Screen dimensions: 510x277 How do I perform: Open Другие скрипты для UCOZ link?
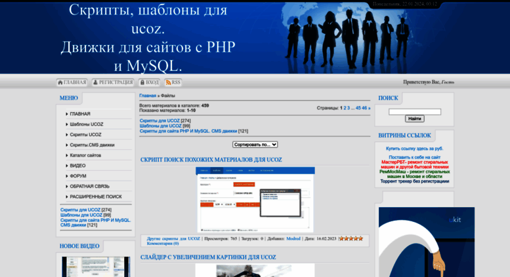point(173,238)
